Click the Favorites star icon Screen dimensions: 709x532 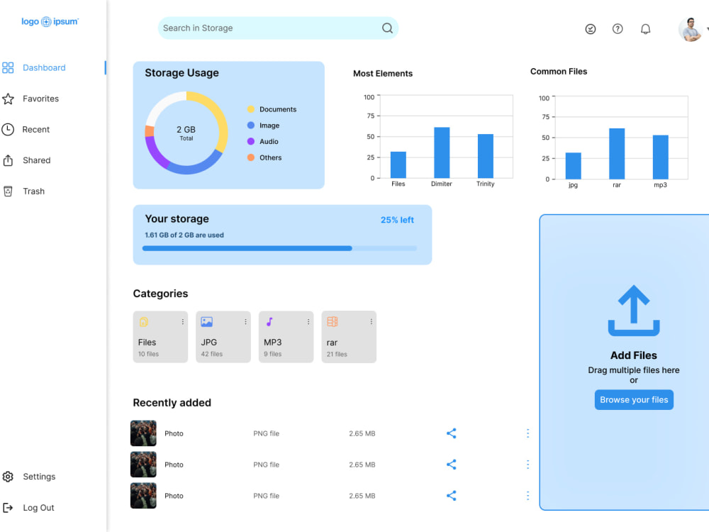(8, 99)
